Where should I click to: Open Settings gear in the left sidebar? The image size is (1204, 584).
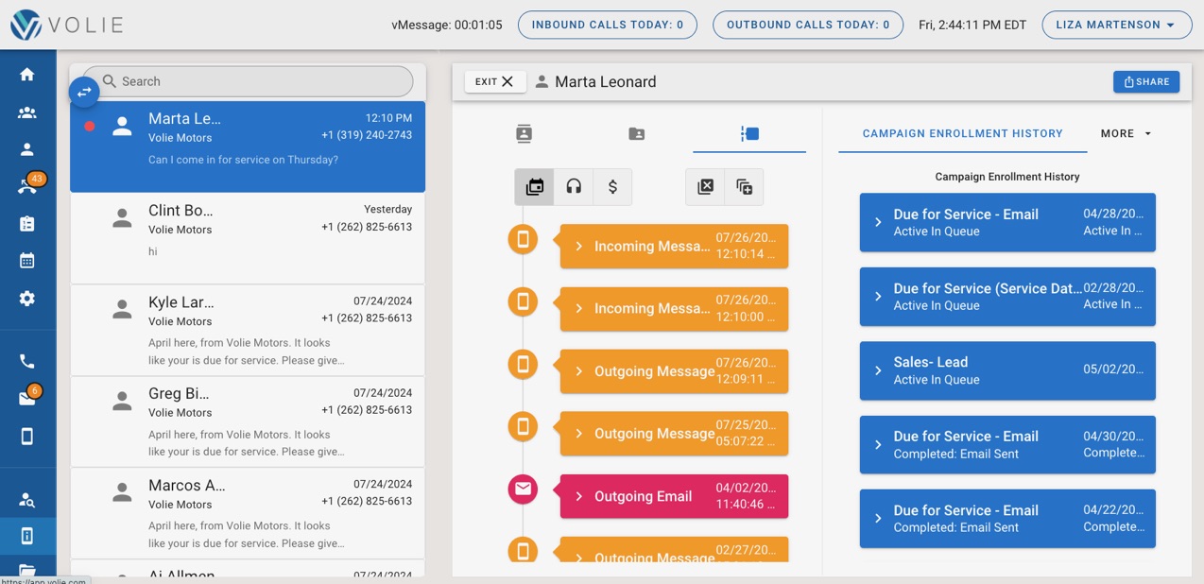(x=27, y=298)
